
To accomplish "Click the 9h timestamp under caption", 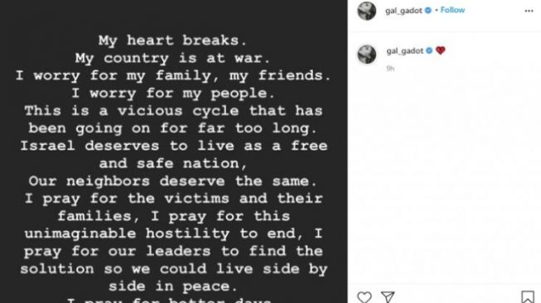I will click(390, 69).
